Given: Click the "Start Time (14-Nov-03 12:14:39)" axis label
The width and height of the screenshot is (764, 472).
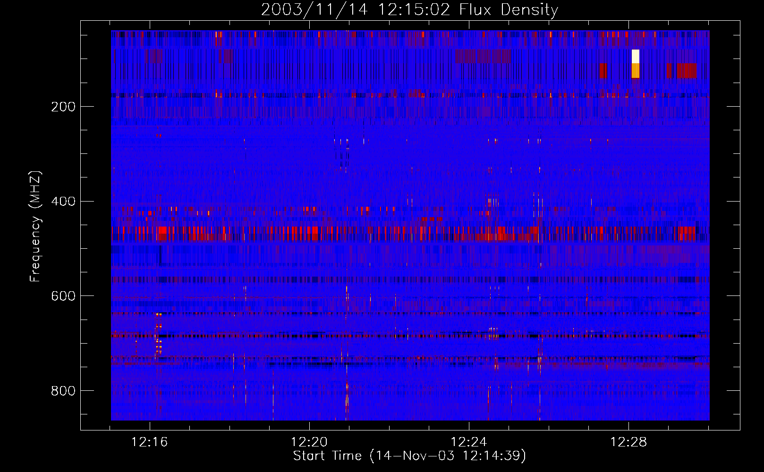Looking at the screenshot, I should pos(409,456).
